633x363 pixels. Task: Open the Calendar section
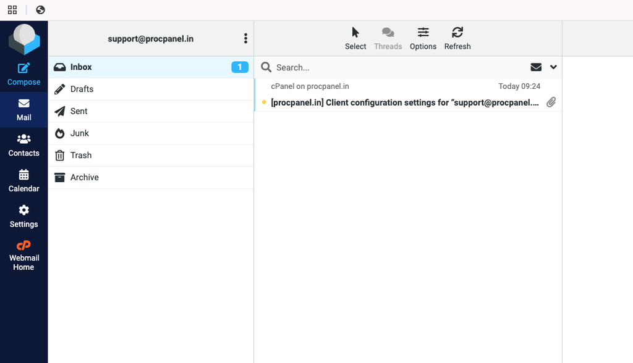coord(24,181)
